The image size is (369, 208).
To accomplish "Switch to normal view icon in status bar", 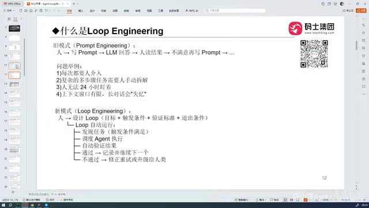I will [x=285, y=200].
